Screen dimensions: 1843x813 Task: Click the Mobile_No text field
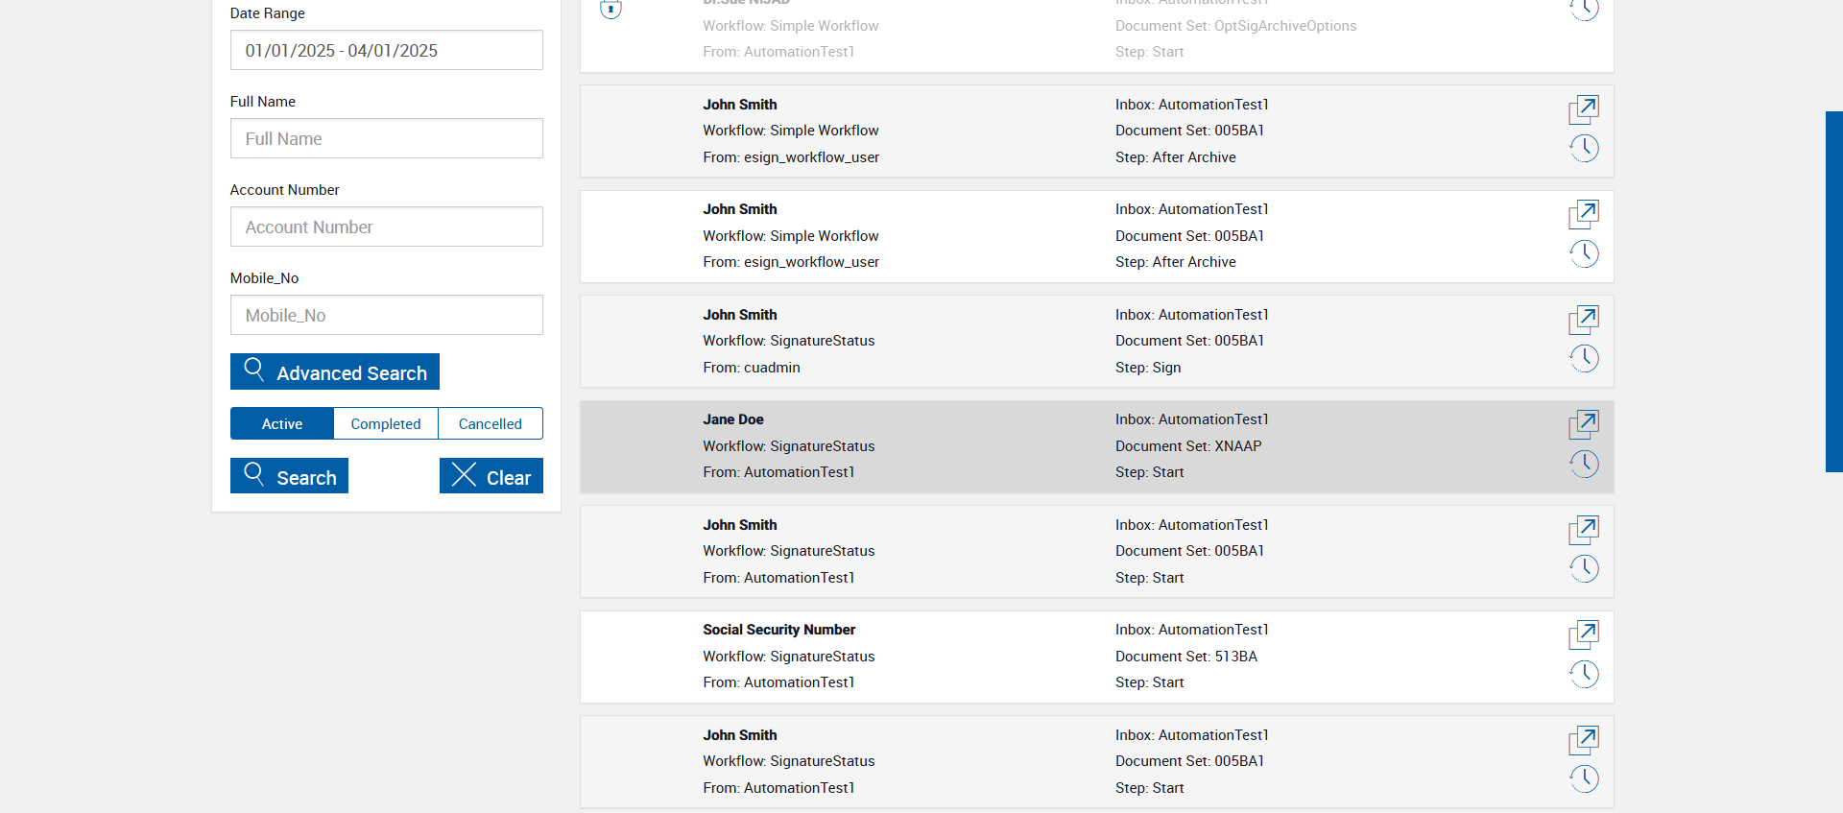pyautogui.click(x=386, y=316)
